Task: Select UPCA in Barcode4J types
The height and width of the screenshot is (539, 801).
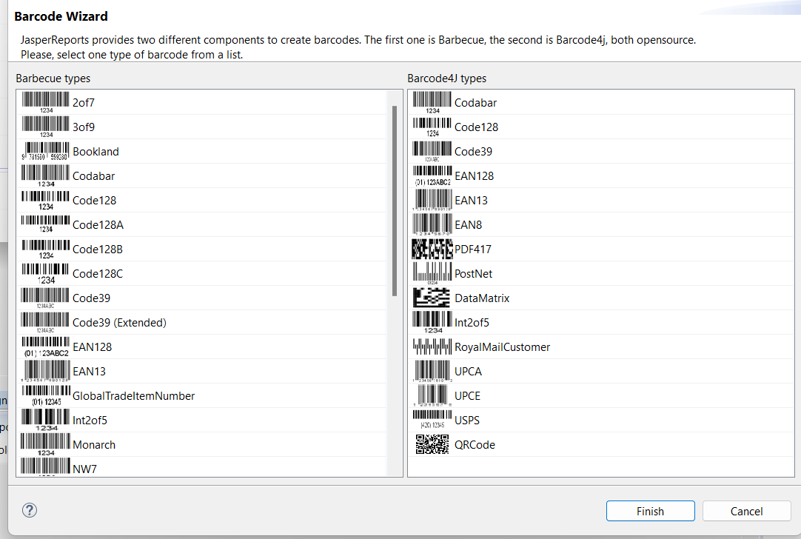Action: click(x=468, y=372)
